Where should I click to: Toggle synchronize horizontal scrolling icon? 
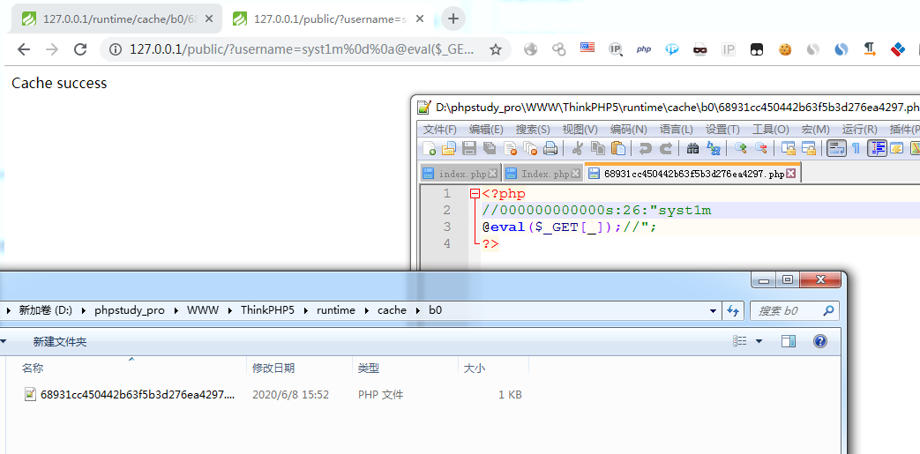coord(809,148)
